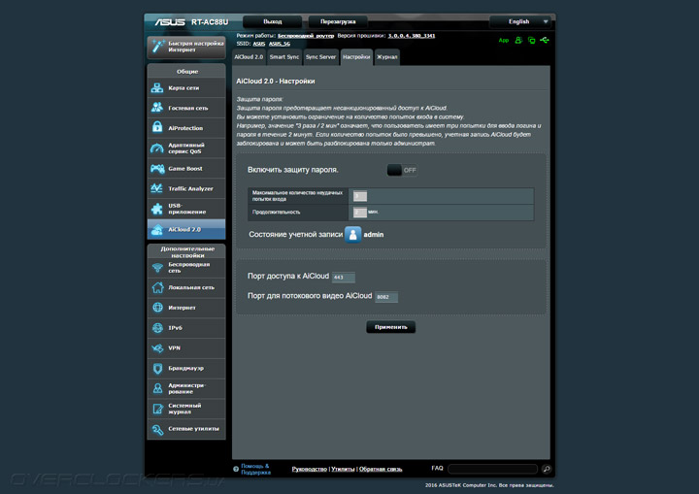Click the AiCloud access port field

344,278
